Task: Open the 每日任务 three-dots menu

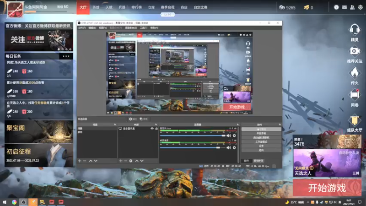Action: 66,56
